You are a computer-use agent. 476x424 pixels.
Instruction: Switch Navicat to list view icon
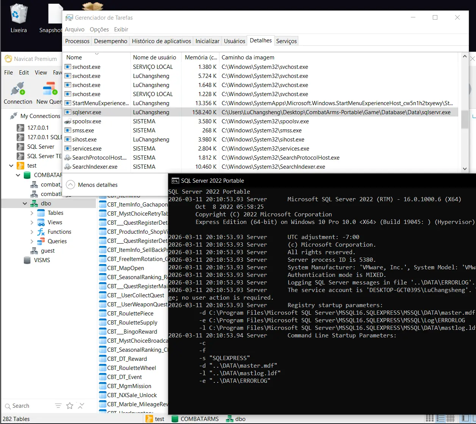[430, 418]
